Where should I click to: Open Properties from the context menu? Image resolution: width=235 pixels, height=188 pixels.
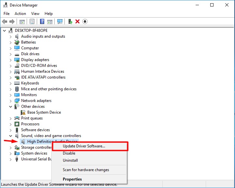coord(90,179)
